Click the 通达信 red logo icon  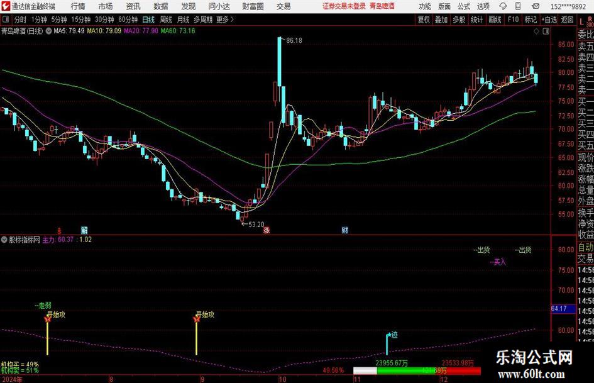pos(6,6)
